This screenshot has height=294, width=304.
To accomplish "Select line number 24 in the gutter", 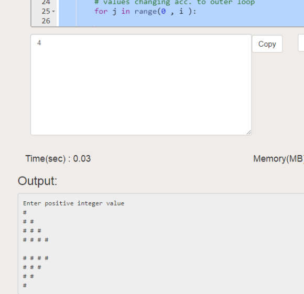I will [46, 3].
